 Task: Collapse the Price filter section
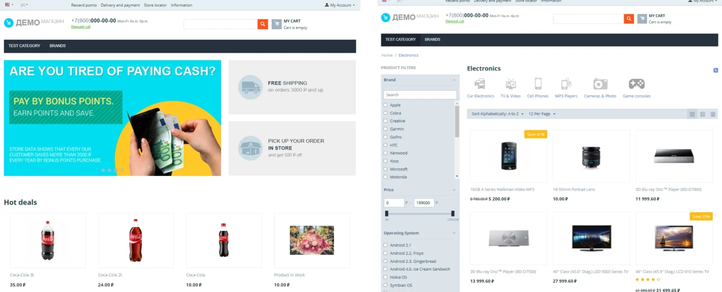(453, 190)
